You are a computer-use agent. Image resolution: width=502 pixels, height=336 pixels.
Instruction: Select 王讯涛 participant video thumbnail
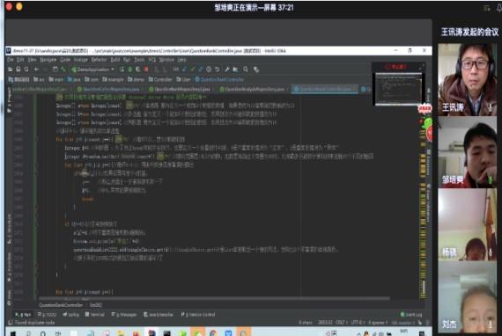[x=467, y=79]
